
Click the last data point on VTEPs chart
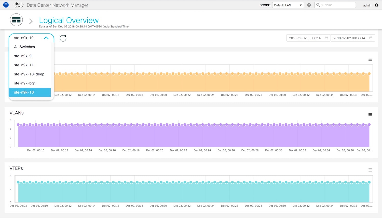pos(369,182)
